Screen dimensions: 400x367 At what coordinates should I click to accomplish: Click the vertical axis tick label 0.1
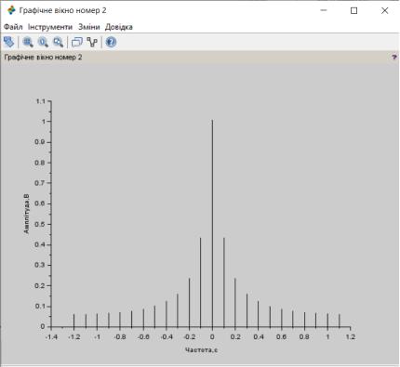point(41,306)
